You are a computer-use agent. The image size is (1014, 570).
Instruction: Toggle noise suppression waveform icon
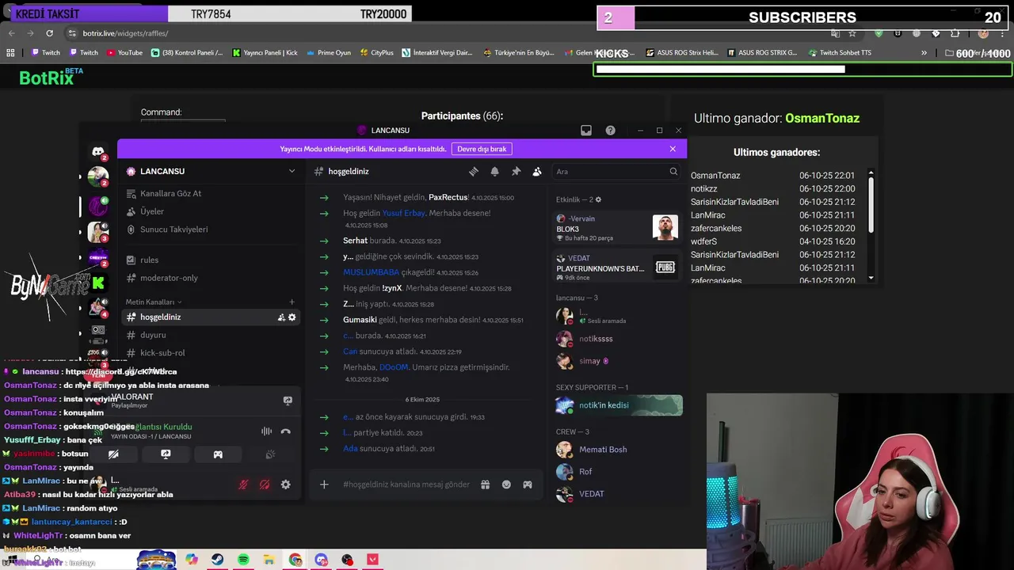pos(266,431)
